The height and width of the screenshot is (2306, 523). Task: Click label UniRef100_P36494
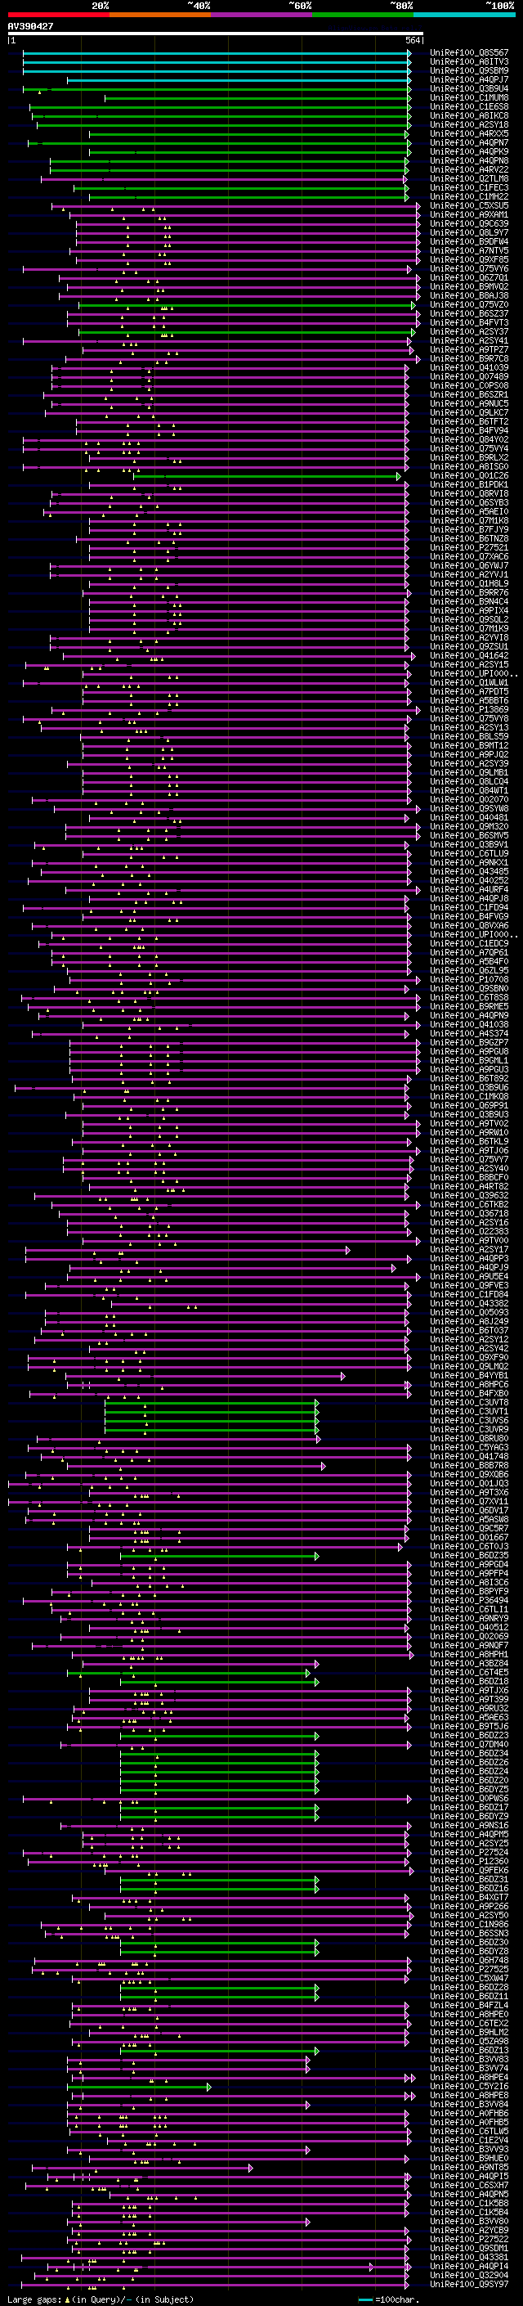coord(469,1601)
